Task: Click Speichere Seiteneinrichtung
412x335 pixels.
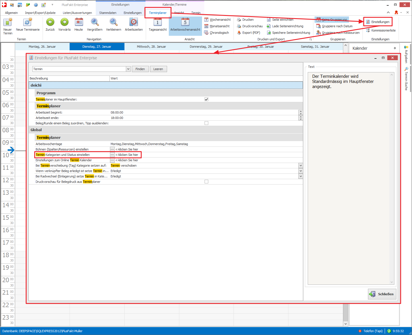Action: coord(288,33)
